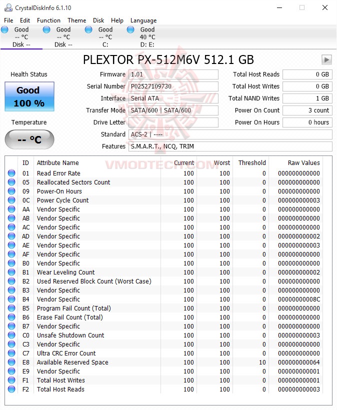337x410 pixels.
Task: Open the Function menu
Action: 48,20
